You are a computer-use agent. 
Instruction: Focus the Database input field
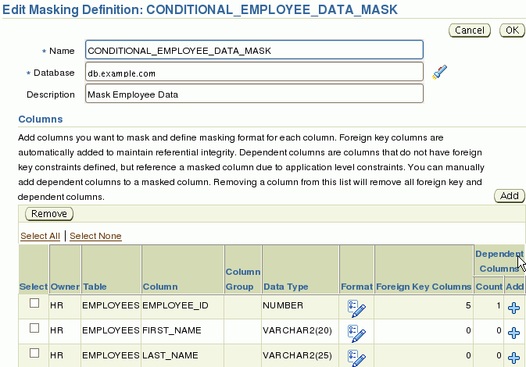click(x=254, y=72)
